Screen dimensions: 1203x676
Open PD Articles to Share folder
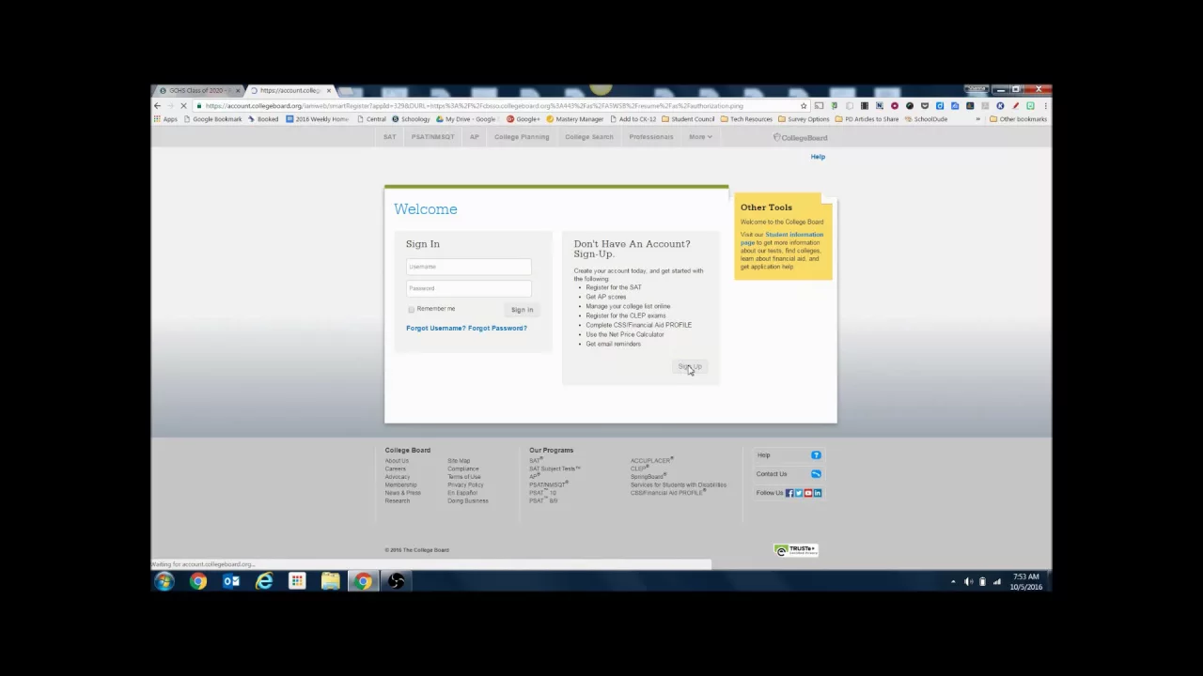click(867, 119)
